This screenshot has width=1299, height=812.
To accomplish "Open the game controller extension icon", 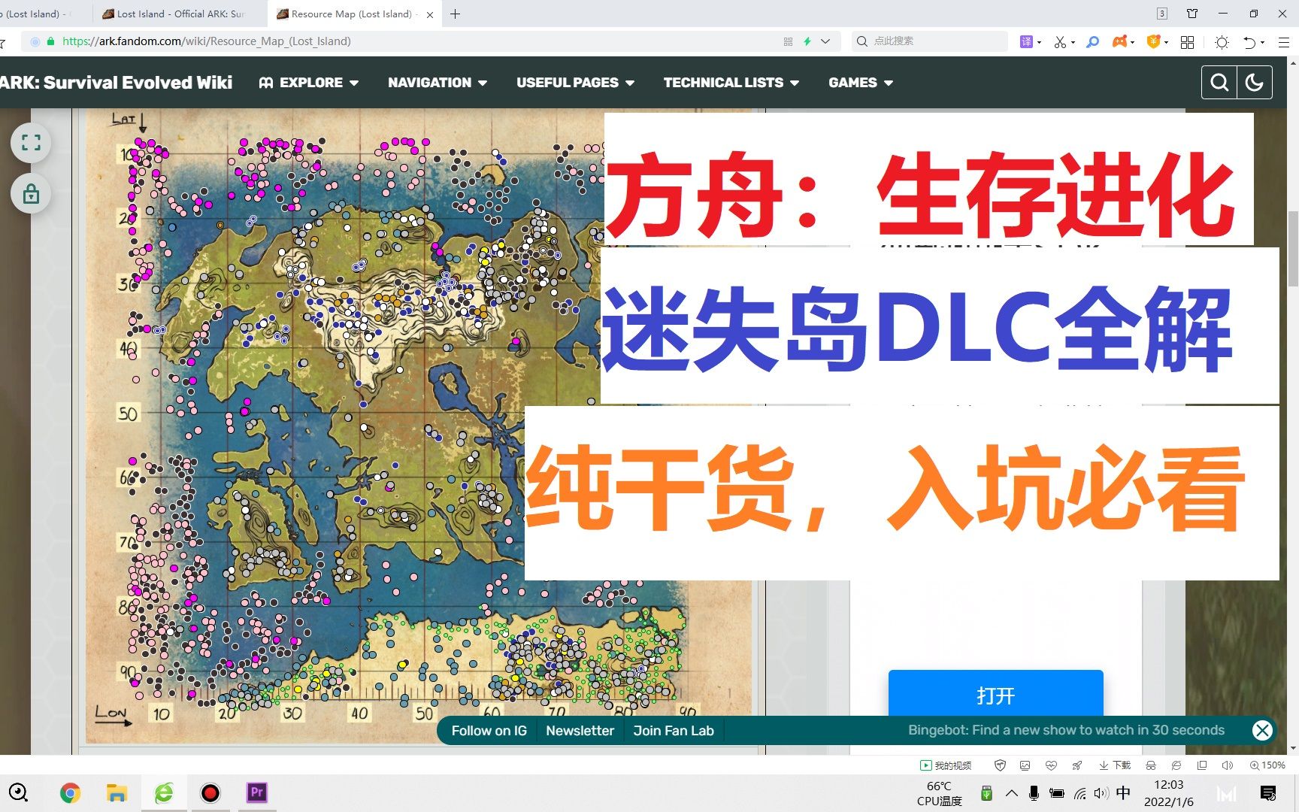I will pyautogui.click(x=1120, y=41).
